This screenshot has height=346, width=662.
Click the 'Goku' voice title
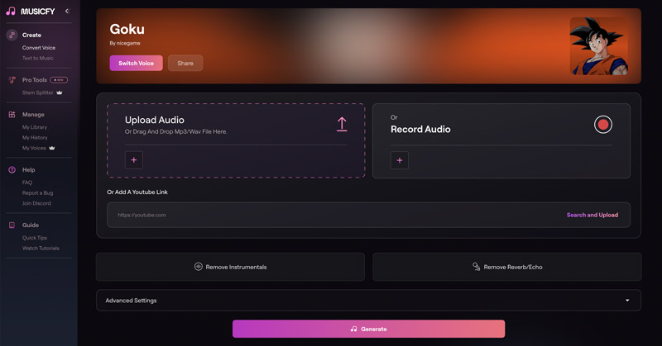point(127,29)
